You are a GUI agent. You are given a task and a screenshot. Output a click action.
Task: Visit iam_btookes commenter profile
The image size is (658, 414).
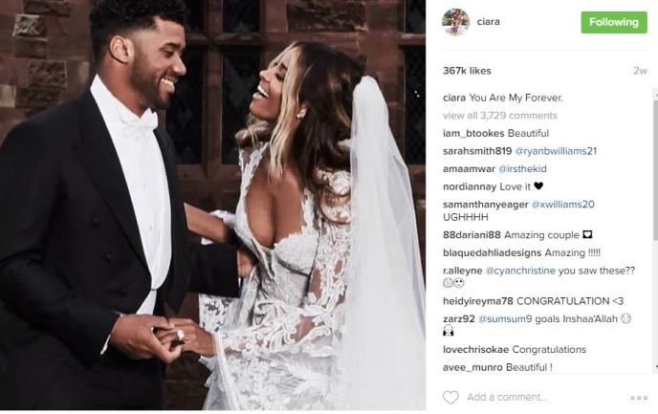pos(473,134)
